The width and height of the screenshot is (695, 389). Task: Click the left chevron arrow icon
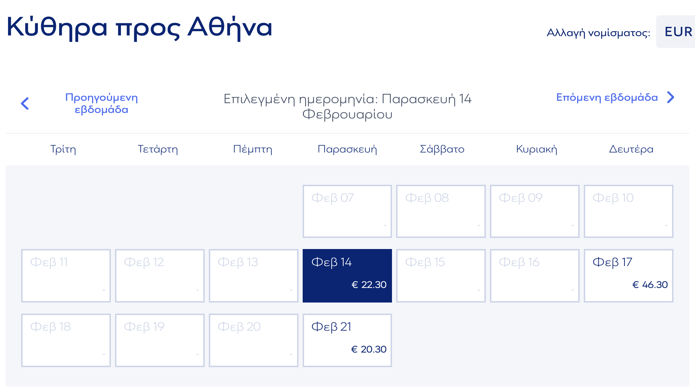(25, 104)
